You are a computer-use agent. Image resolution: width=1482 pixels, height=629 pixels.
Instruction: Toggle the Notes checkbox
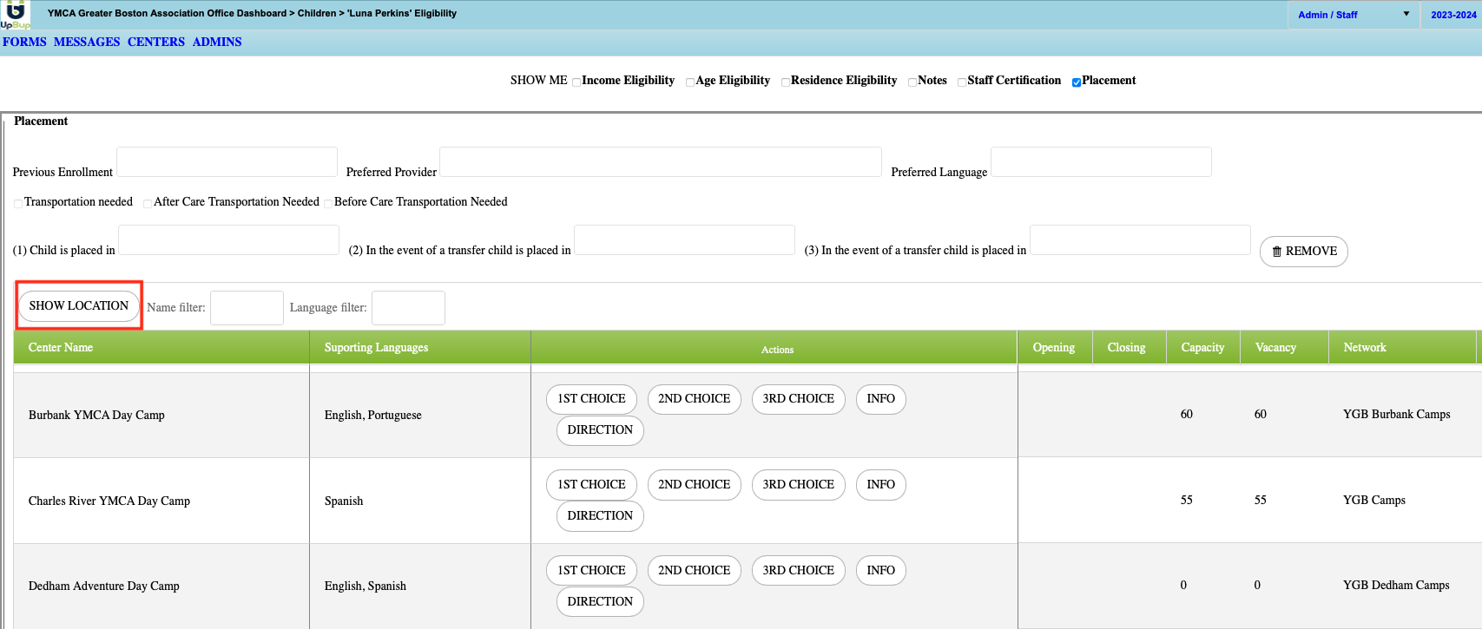(x=912, y=82)
